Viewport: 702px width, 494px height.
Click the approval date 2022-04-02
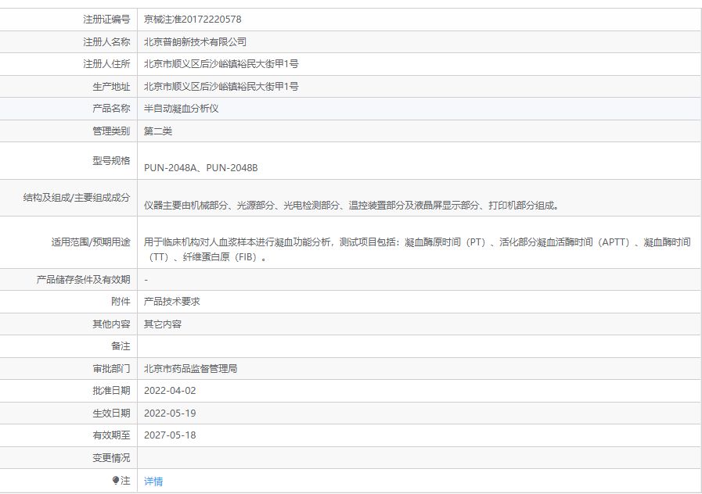coord(170,390)
